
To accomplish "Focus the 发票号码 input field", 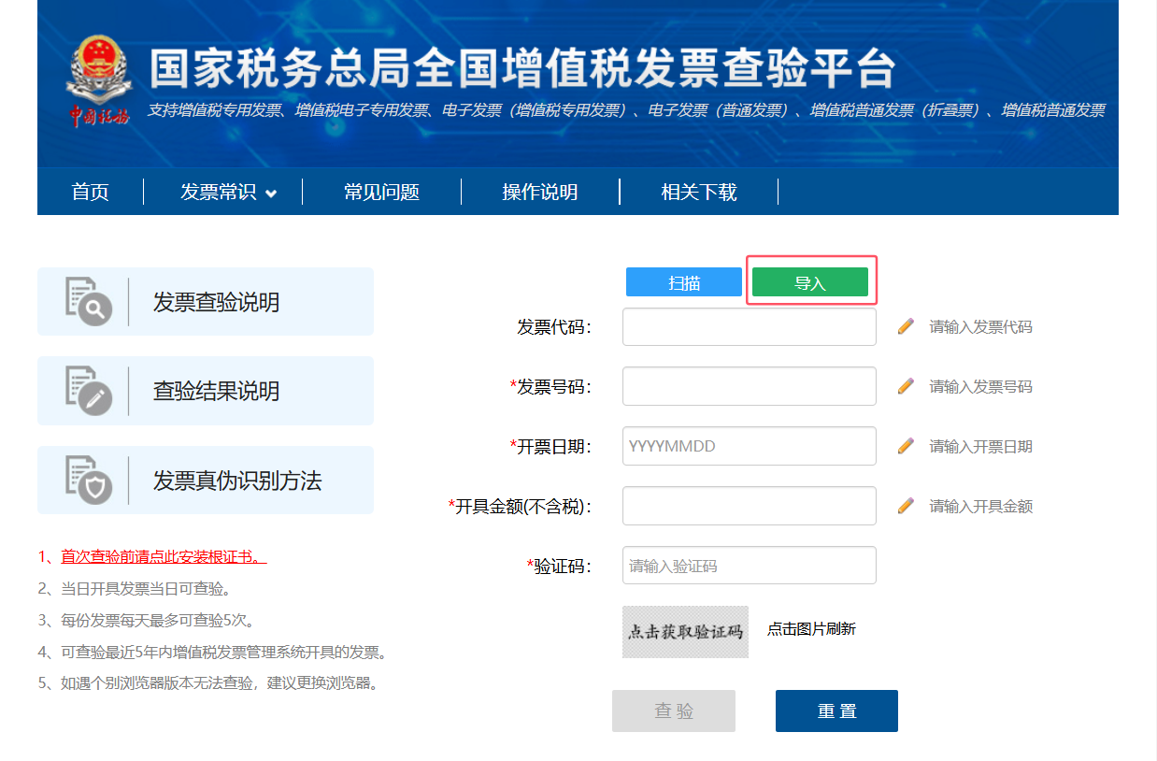I will 750,386.
